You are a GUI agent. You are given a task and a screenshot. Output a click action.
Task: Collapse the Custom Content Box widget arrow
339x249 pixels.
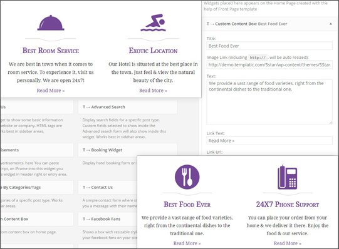331,24
